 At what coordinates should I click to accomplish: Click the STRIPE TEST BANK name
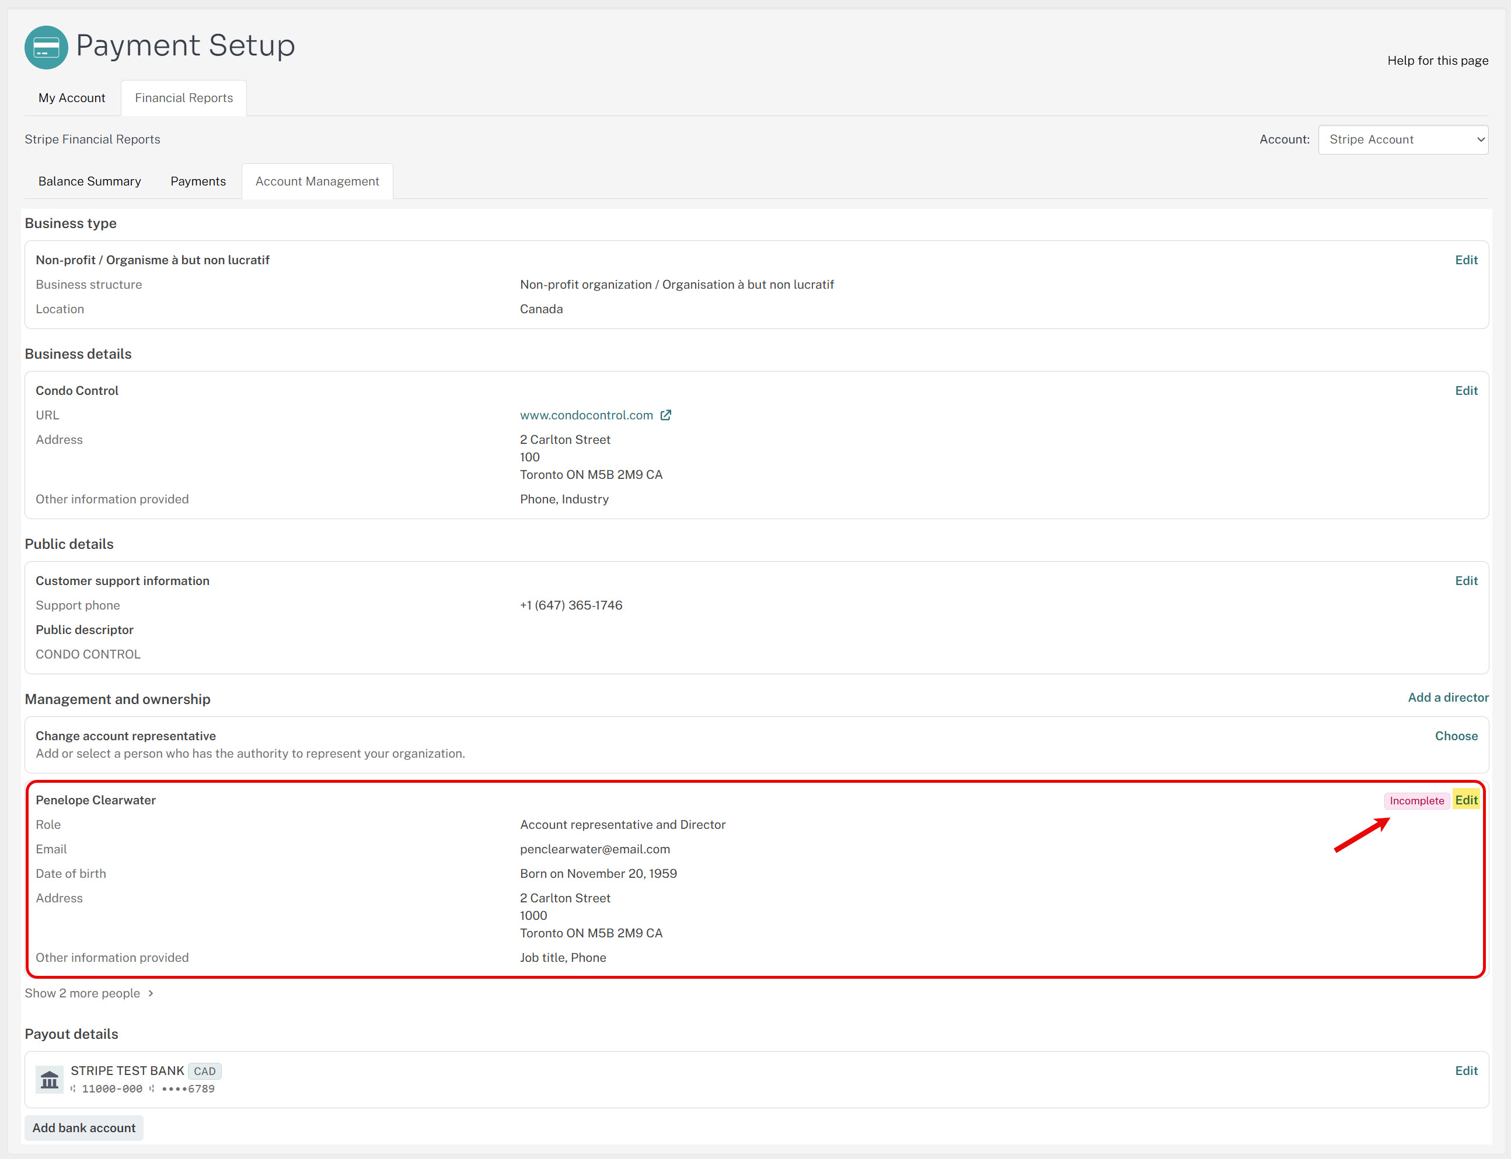(127, 1071)
